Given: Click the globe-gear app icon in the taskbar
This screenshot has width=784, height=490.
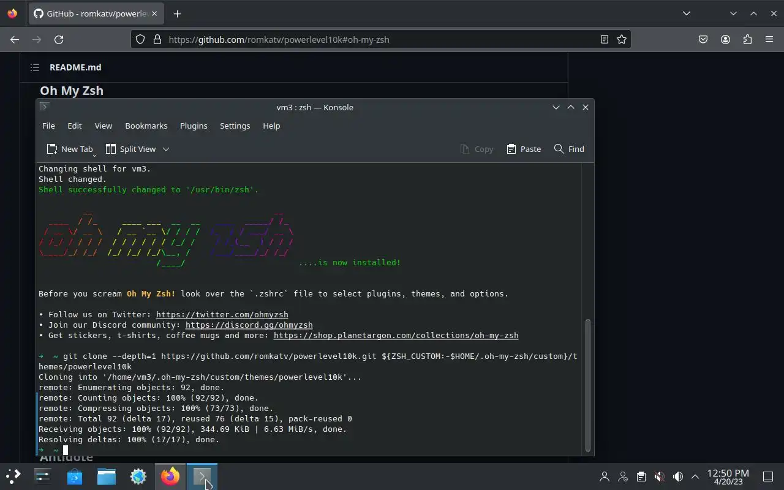Looking at the screenshot, I should pyautogui.click(x=138, y=476).
